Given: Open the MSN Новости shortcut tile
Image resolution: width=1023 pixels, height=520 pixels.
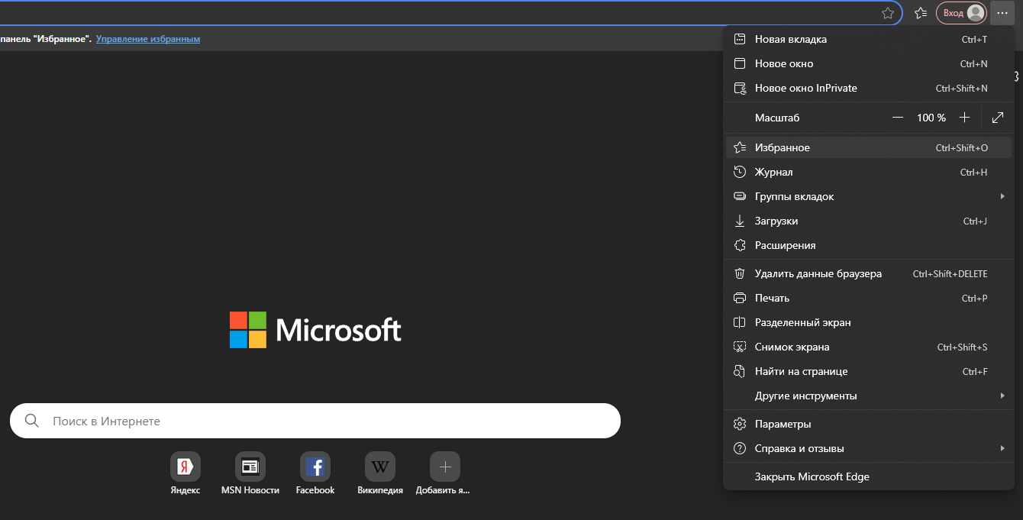Looking at the screenshot, I should [x=250, y=467].
